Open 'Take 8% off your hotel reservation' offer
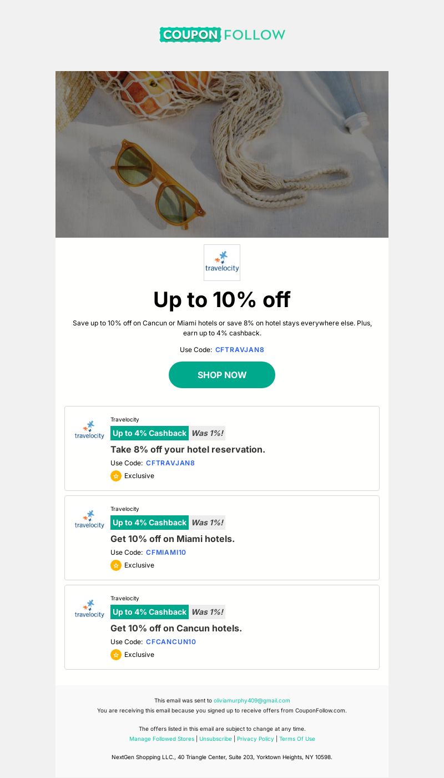Viewport: 444px width, 778px height. [188, 449]
